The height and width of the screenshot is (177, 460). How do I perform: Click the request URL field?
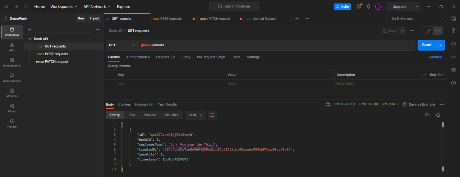[276, 45]
